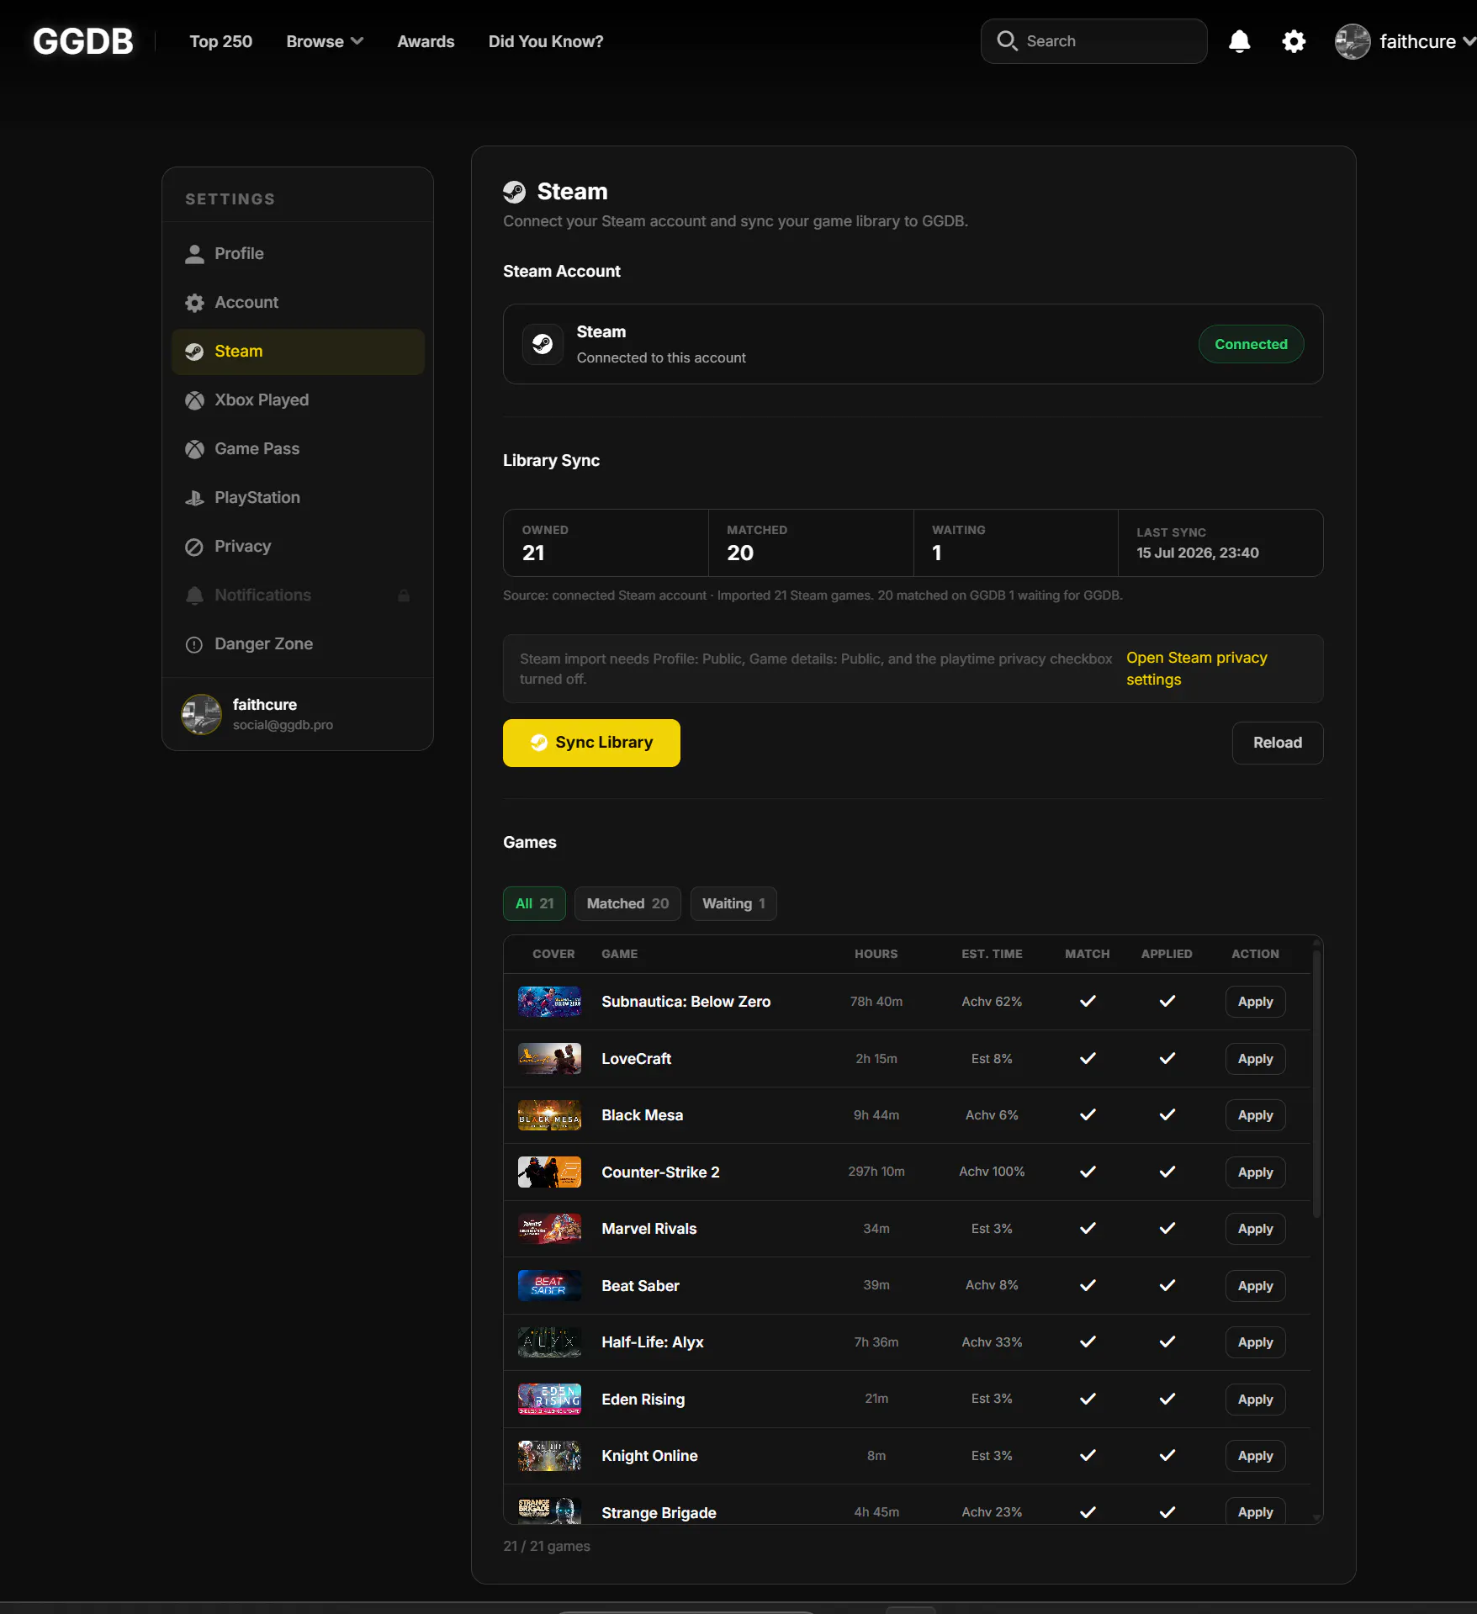The image size is (1477, 1614).
Task: Click the GGDB logo
Action: pyautogui.click(x=82, y=41)
